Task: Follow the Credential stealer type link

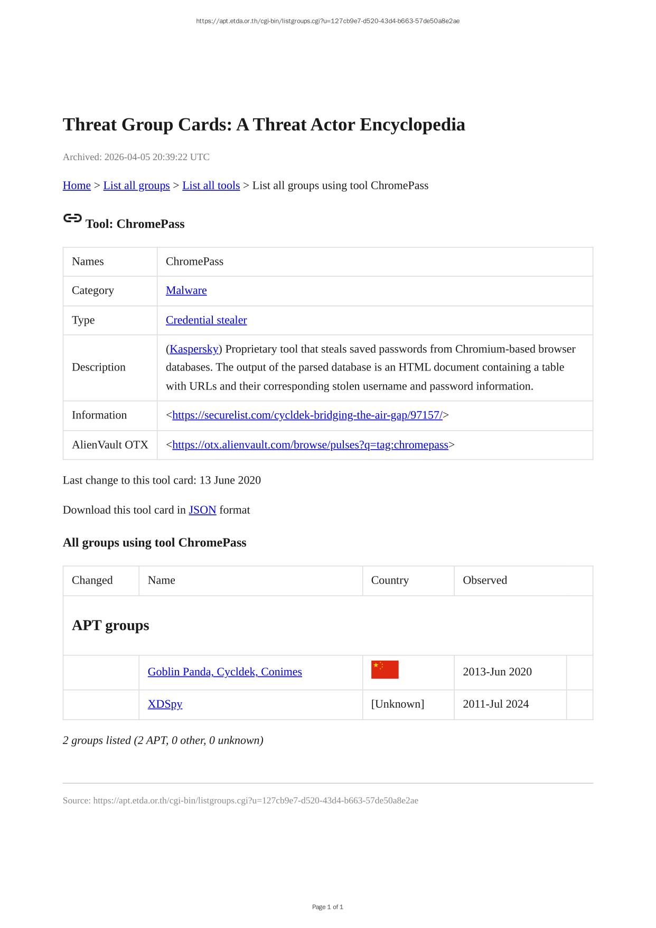Action: (x=206, y=320)
